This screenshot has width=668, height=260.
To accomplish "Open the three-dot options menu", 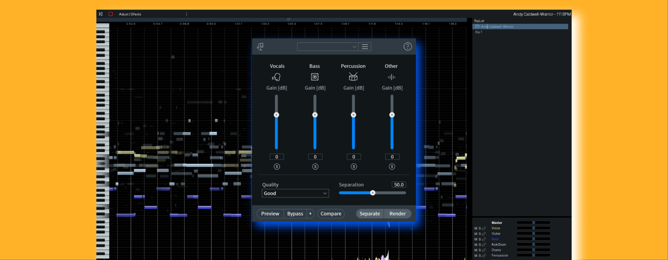I will 187,14.
